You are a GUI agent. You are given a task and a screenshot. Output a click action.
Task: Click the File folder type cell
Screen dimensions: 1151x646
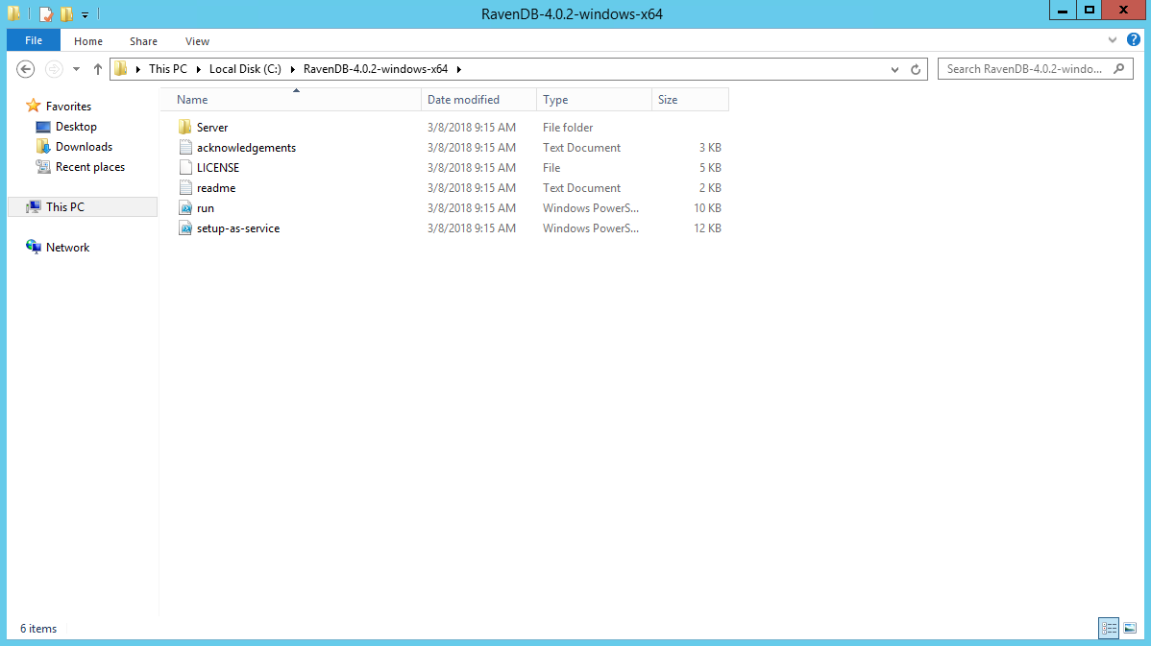point(568,128)
